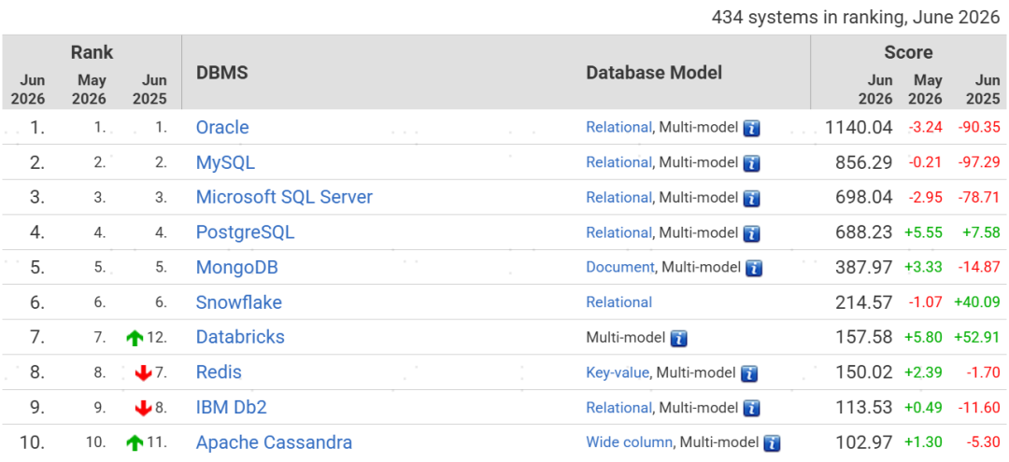Image resolution: width=1009 pixels, height=462 pixels.
Task: Select MySQL's score value 856.29
Action: (x=863, y=162)
